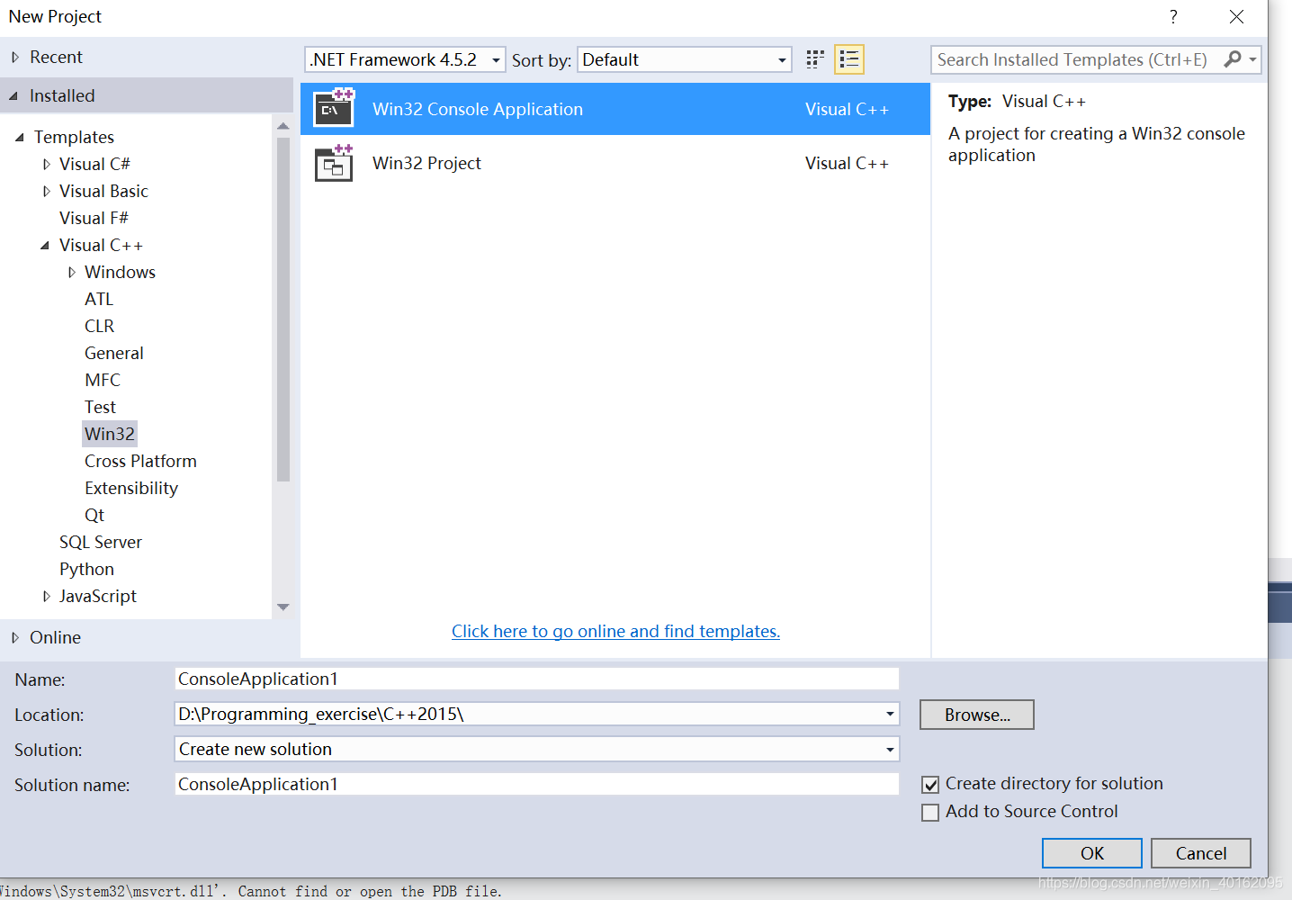Select Win32 Project template
1292x900 pixels.
pyautogui.click(x=615, y=163)
